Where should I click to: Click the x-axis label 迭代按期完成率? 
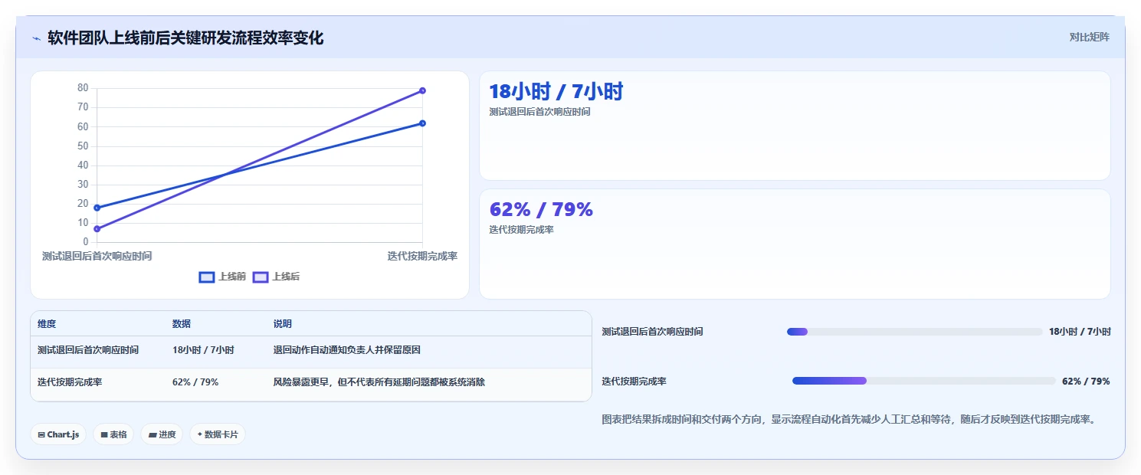422,257
